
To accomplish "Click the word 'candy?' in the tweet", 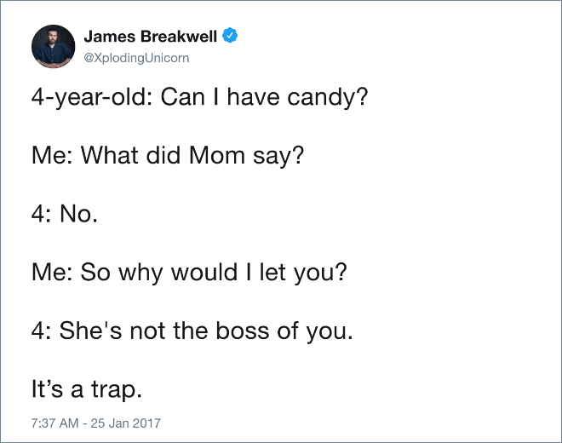I will (x=328, y=98).
